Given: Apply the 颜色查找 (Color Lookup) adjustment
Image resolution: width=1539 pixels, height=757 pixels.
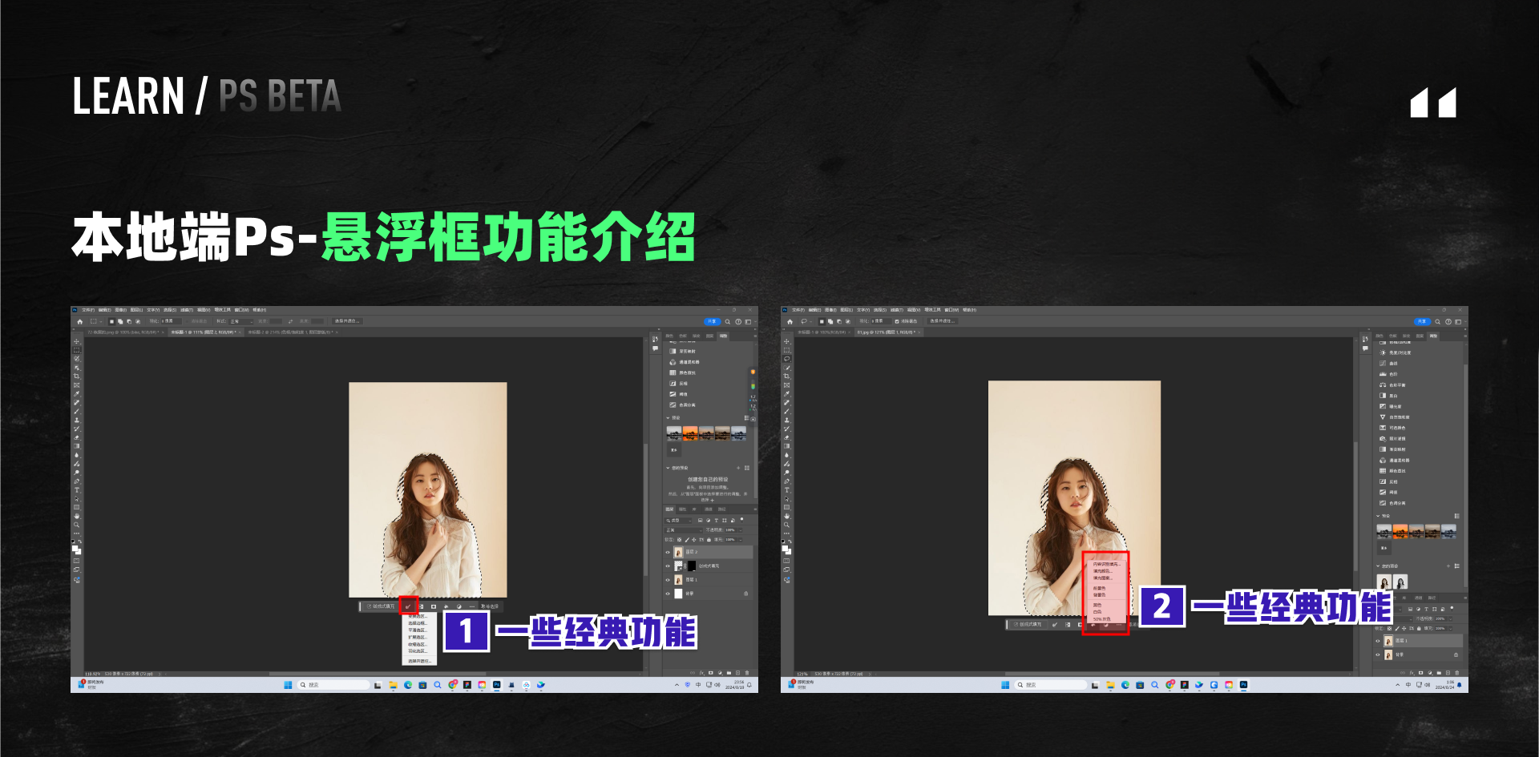Looking at the screenshot, I should 673,373.
